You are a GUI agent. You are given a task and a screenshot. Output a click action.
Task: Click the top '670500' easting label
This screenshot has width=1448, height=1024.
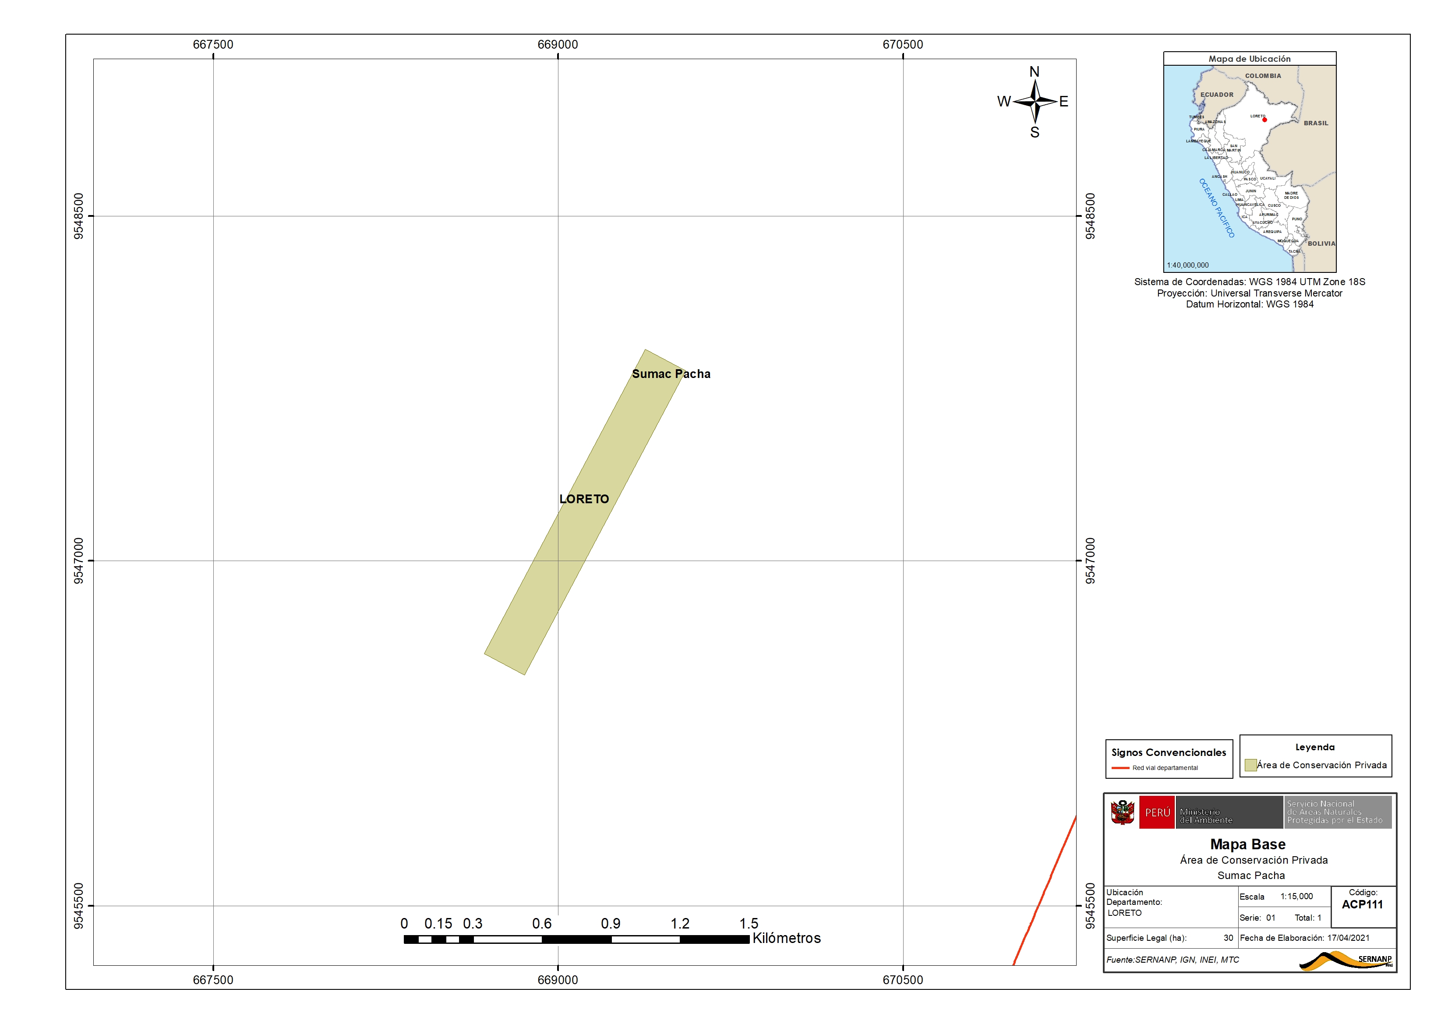902,44
